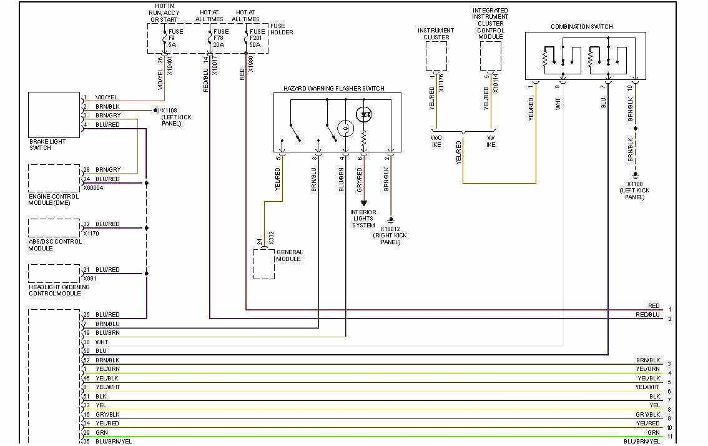
Task: Toggle the middle hazard switch contact
Action: tap(330, 130)
